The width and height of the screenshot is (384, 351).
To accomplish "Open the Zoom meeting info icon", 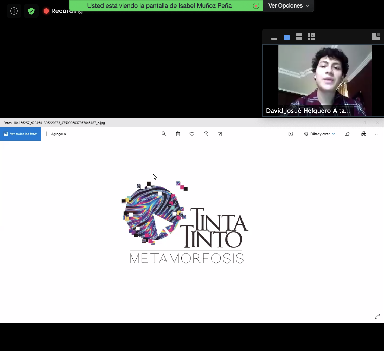I will pos(14,11).
